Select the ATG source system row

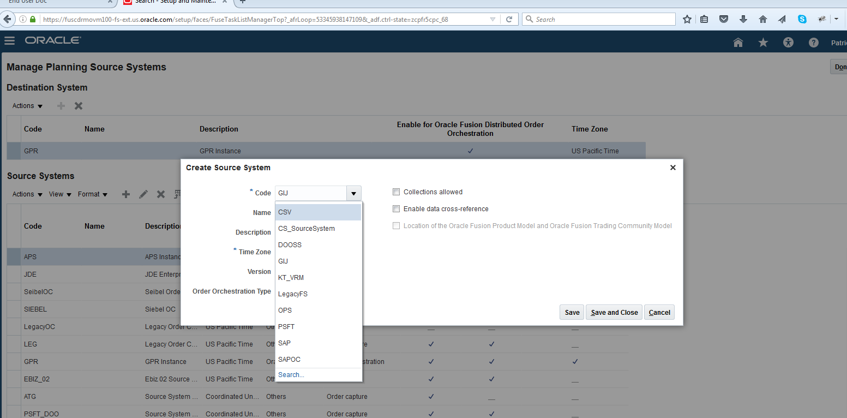pos(317,397)
